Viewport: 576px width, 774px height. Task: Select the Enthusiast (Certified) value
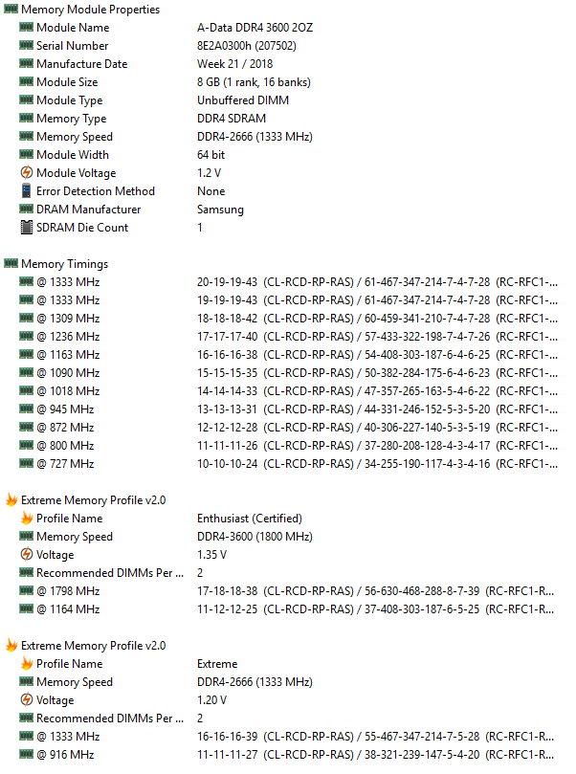tap(250, 519)
